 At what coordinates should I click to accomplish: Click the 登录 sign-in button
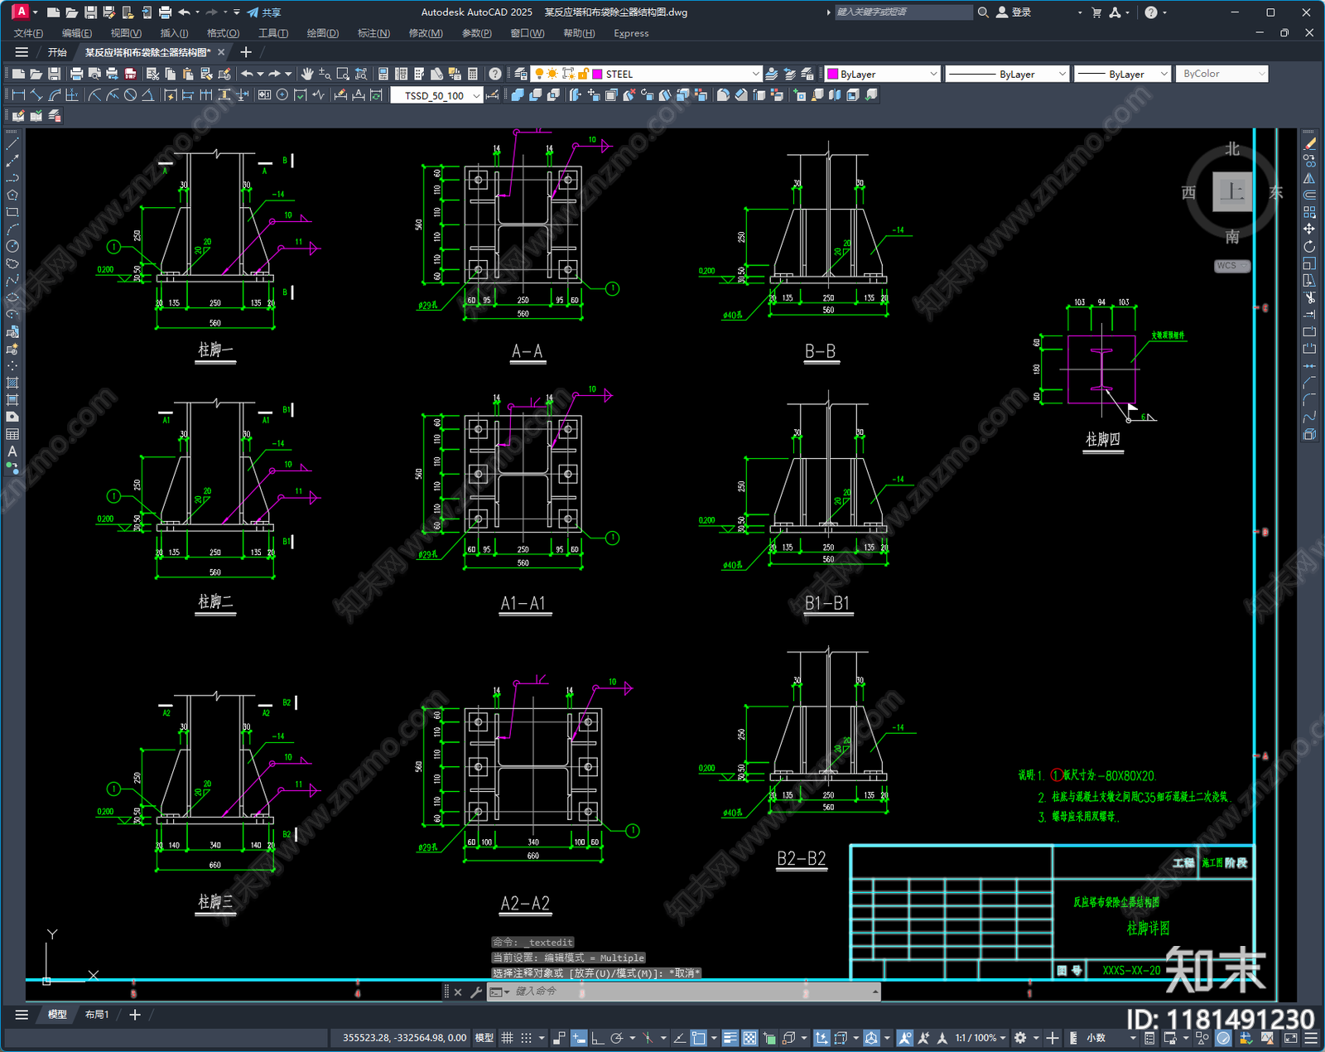pos(1014,12)
